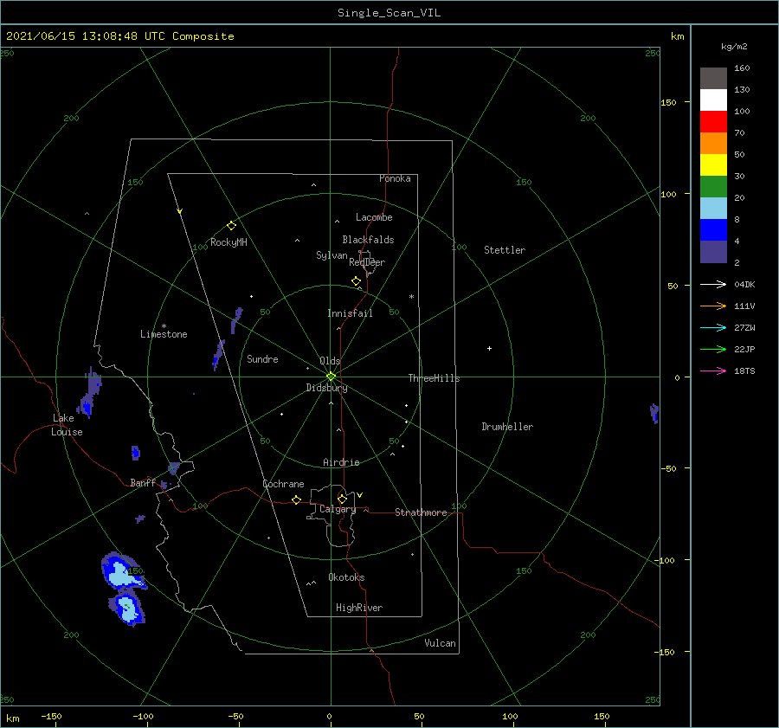Click the orange 70 kg/m2 color swatch
This screenshot has height=728, width=779.
(x=713, y=143)
